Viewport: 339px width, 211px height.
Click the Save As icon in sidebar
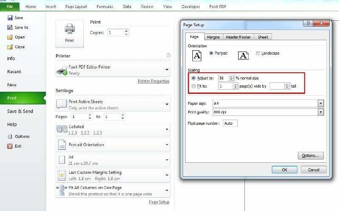tap(10, 27)
